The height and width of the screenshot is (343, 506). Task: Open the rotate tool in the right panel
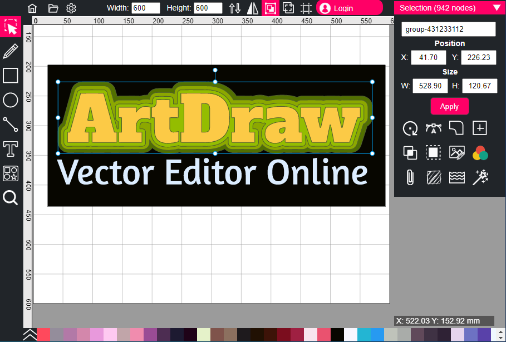click(410, 128)
